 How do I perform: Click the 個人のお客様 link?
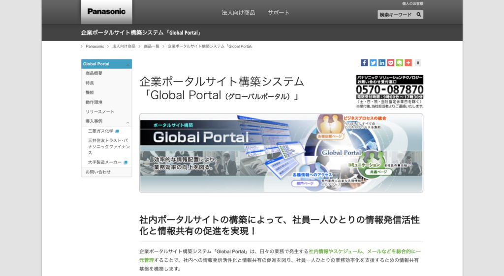pyautogui.click(x=412, y=3)
